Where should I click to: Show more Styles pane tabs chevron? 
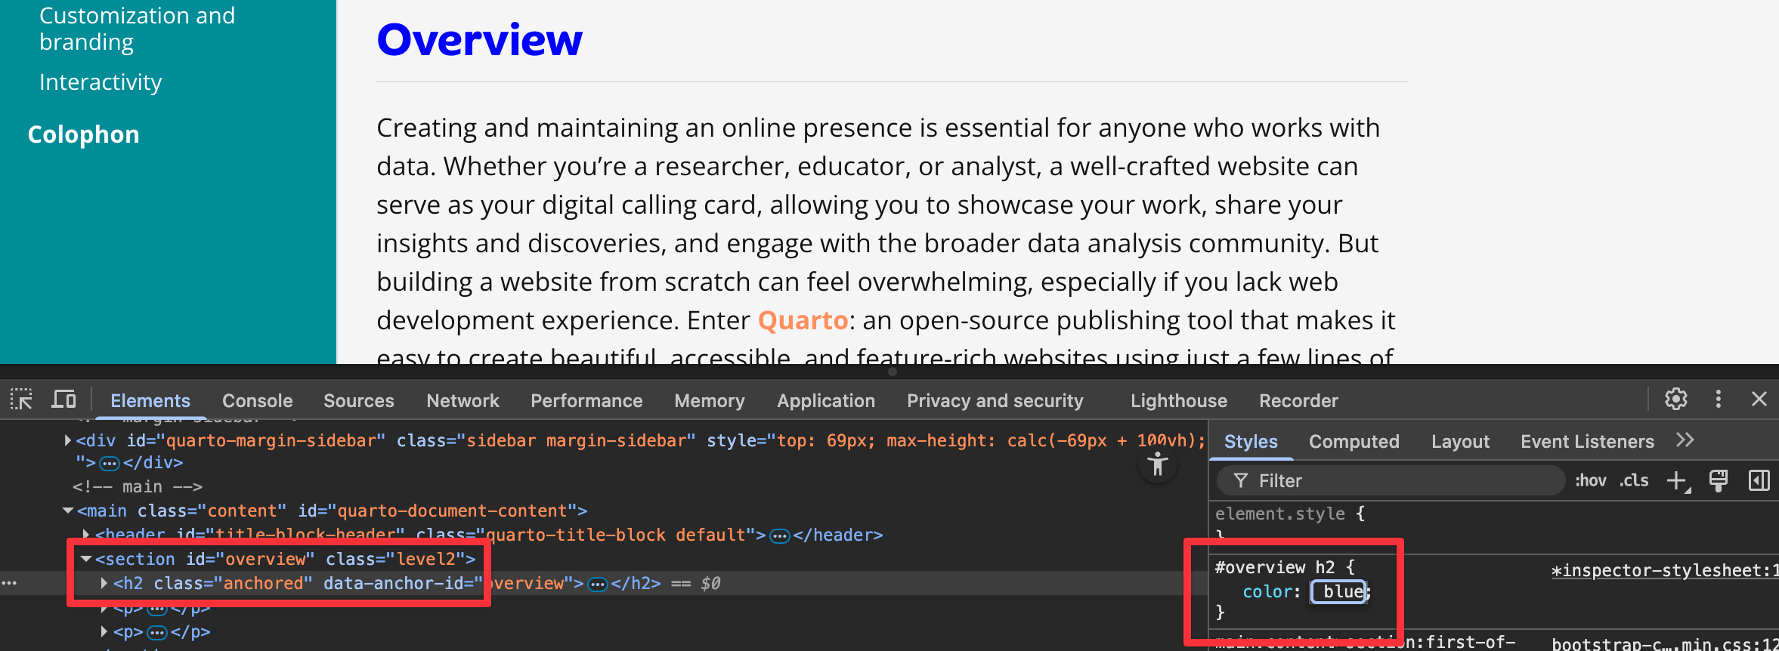(1685, 441)
